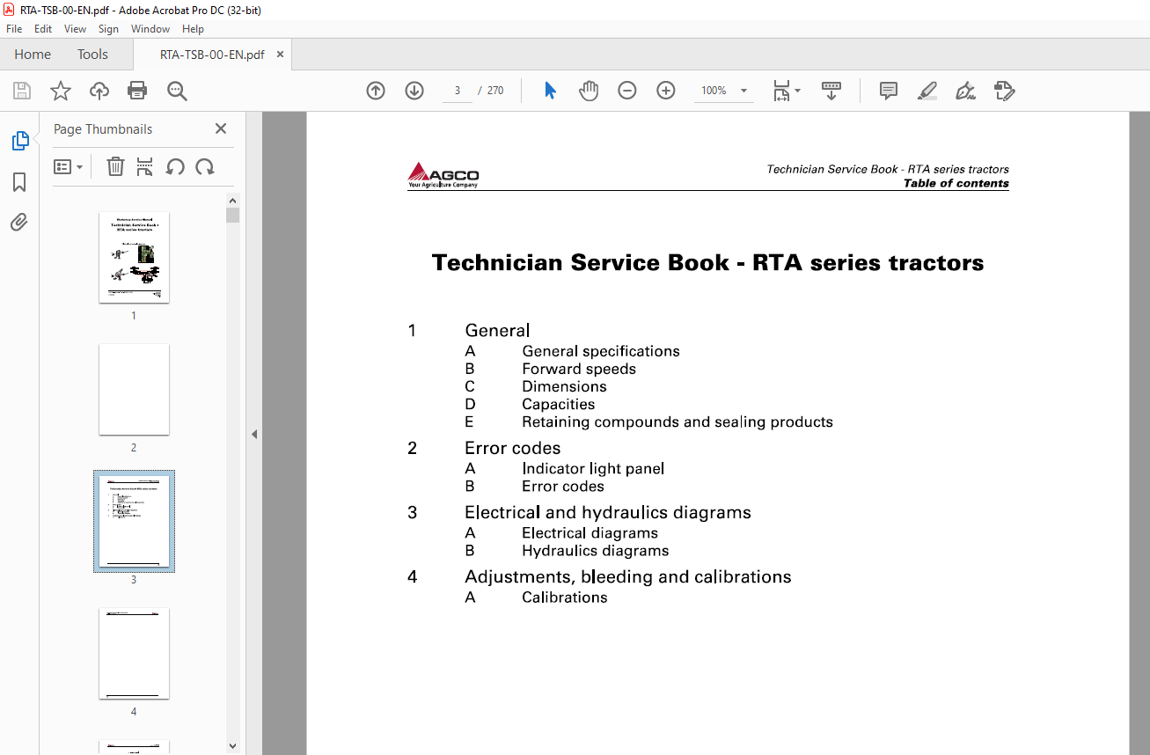Go to next page with the down arrow

click(414, 91)
